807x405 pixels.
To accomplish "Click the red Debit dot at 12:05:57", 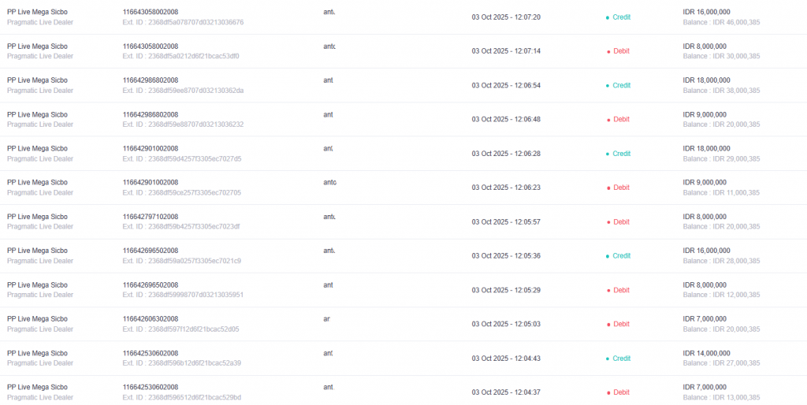I will (x=608, y=222).
